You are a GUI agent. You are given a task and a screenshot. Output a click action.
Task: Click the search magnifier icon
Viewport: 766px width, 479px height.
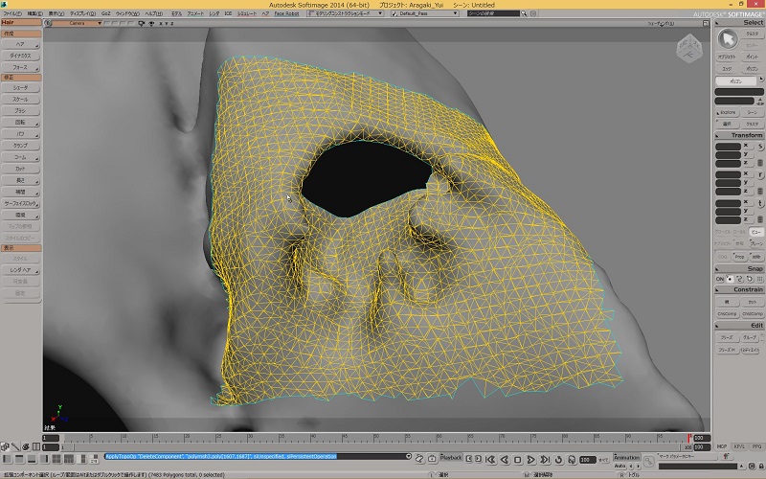[x=524, y=13]
